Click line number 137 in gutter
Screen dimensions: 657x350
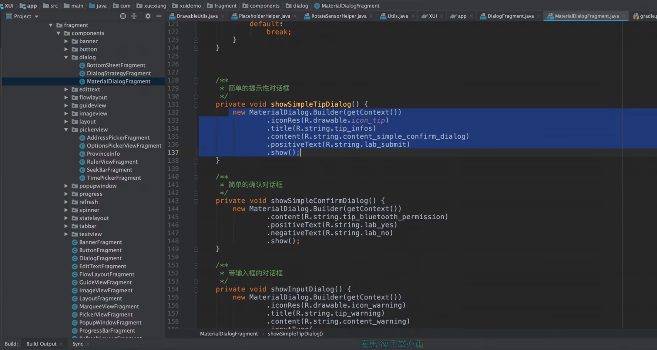173,152
